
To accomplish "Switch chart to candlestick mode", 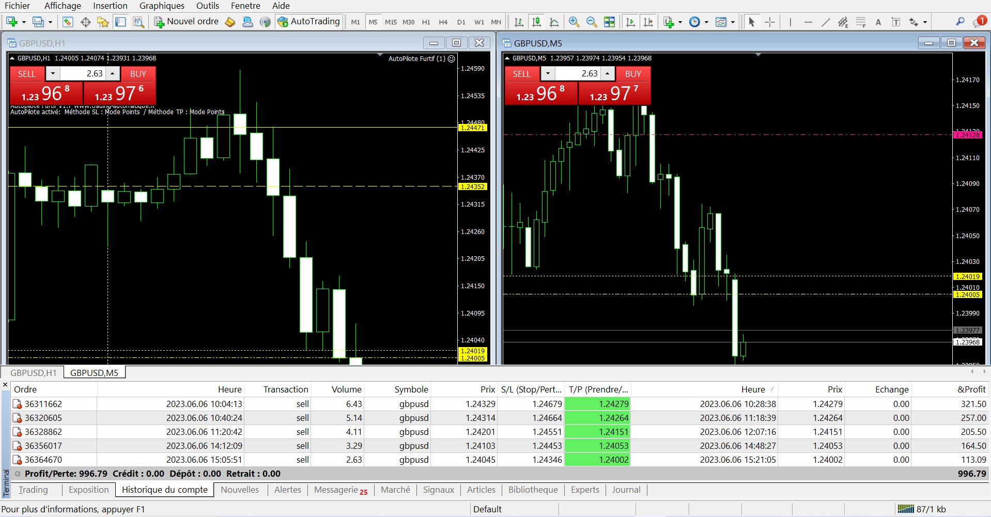I will [537, 22].
